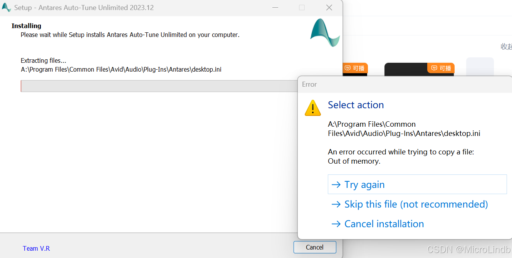Click the arrow icon beside Cancel installation
Viewport: 512px width, 258px height.
pyautogui.click(x=336, y=224)
